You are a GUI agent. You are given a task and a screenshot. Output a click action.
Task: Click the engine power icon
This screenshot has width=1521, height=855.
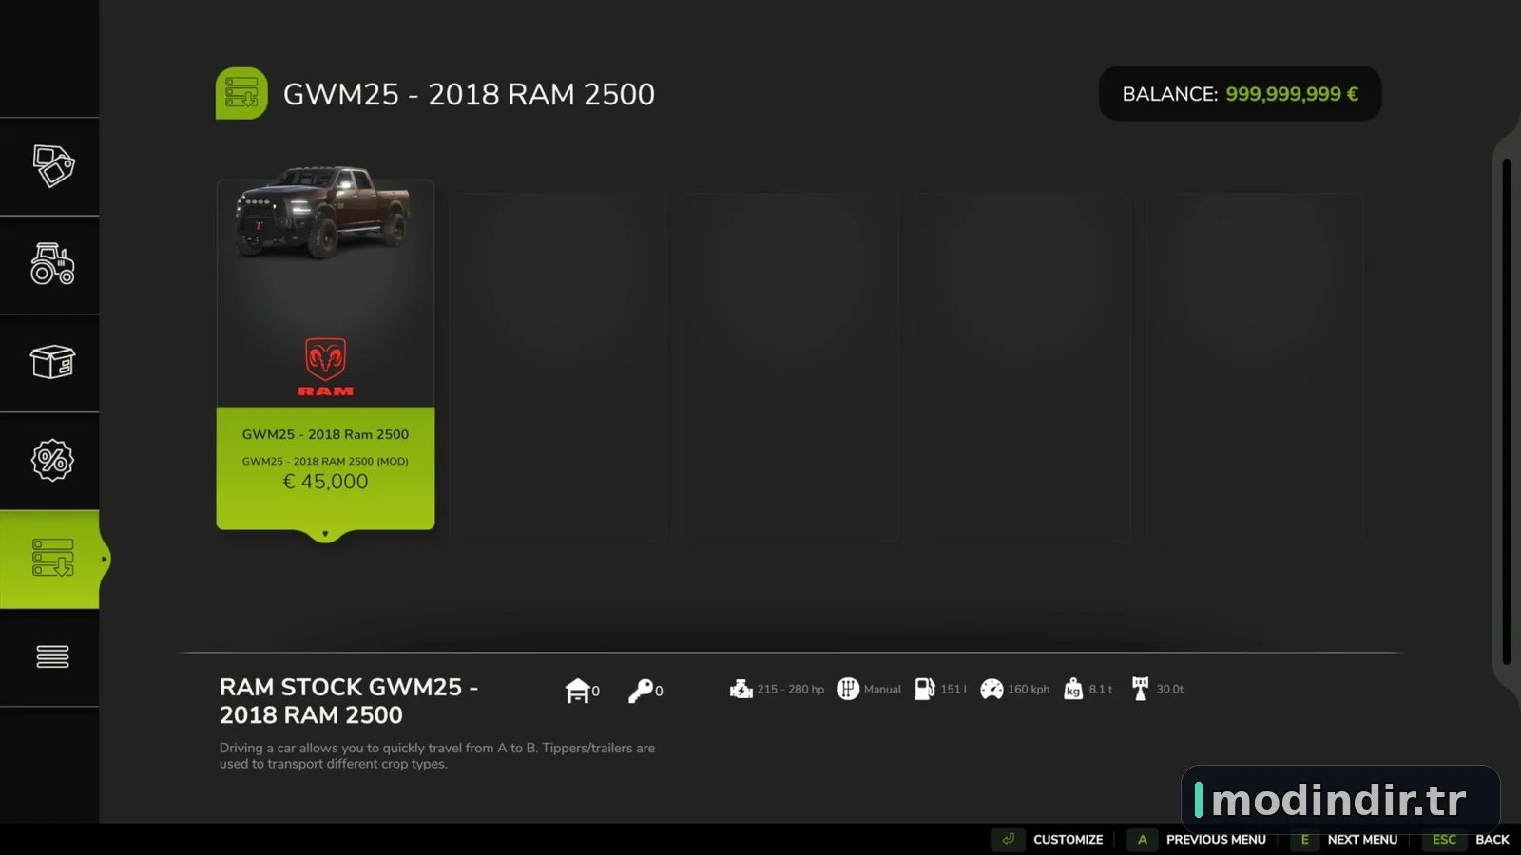click(x=741, y=689)
